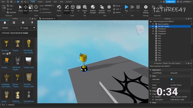Switch to the AVATAR ribbon tab

[48, 2]
